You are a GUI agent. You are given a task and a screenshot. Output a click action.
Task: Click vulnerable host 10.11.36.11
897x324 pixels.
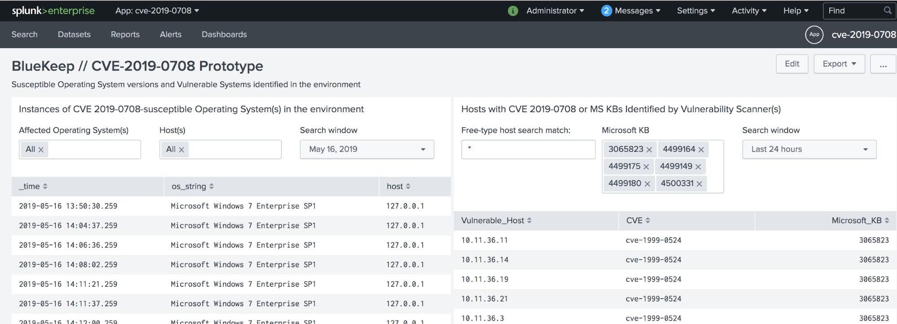[x=485, y=240]
